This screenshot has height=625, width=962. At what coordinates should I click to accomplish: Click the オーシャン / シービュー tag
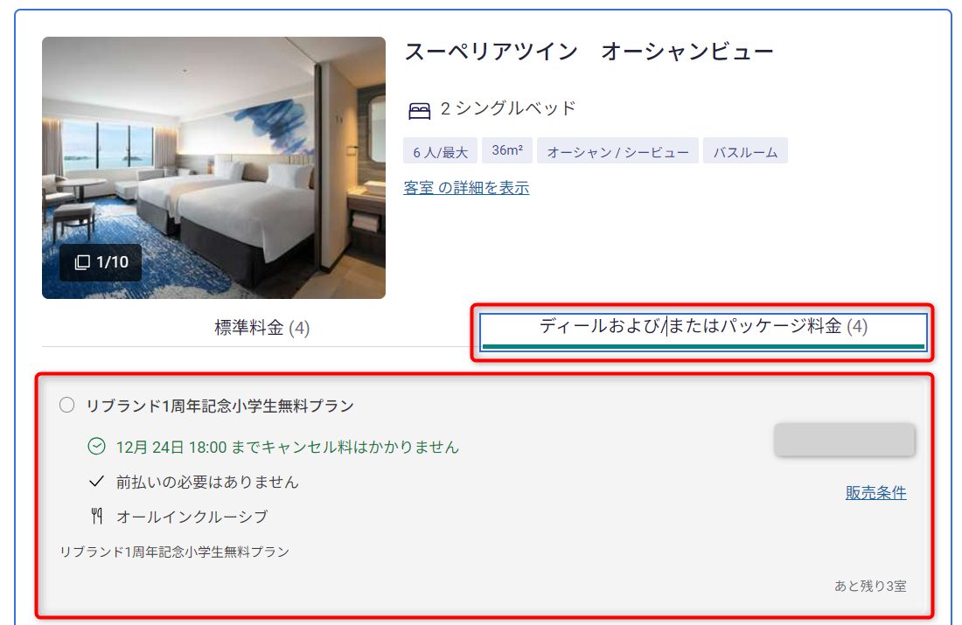pos(617,151)
